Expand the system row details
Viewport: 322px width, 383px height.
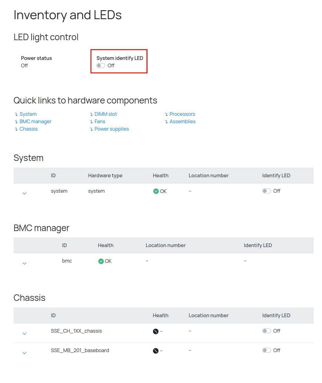[24, 193]
